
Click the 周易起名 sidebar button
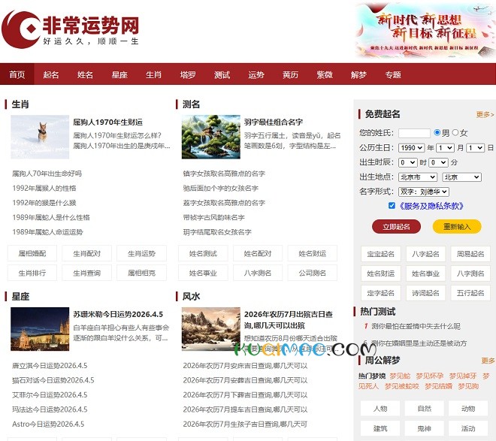point(470,254)
